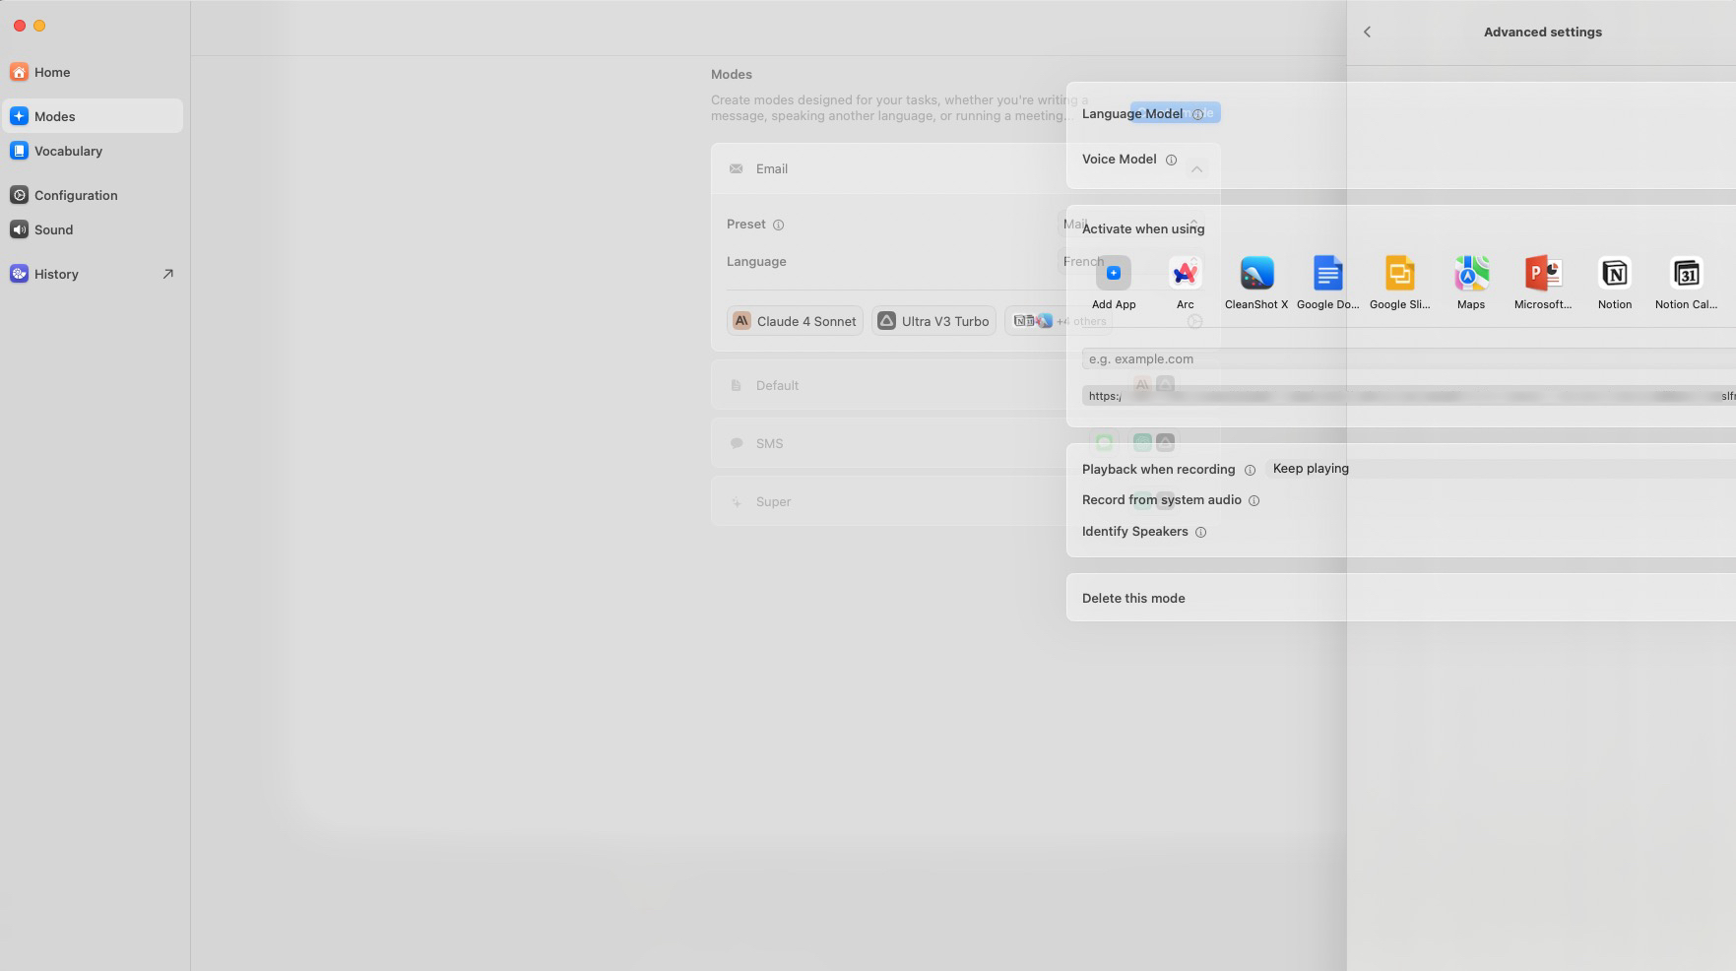Collapse the Email mode chevron
Viewport: 1736px width, 971px height.
pyautogui.click(x=1196, y=169)
